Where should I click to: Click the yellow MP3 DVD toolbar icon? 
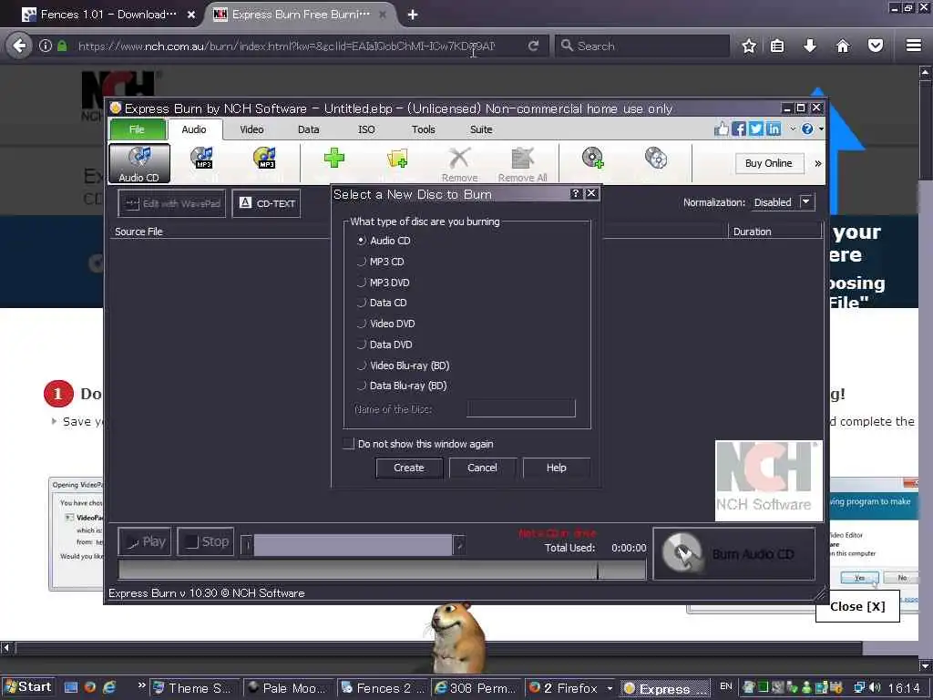(x=264, y=159)
